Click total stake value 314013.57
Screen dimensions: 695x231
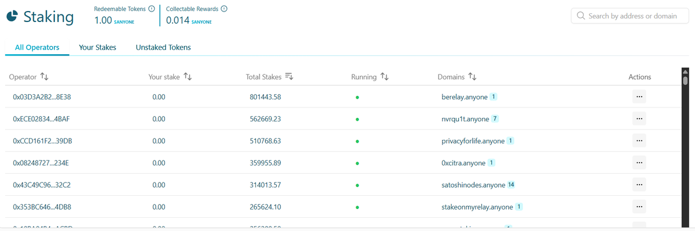(x=265, y=185)
